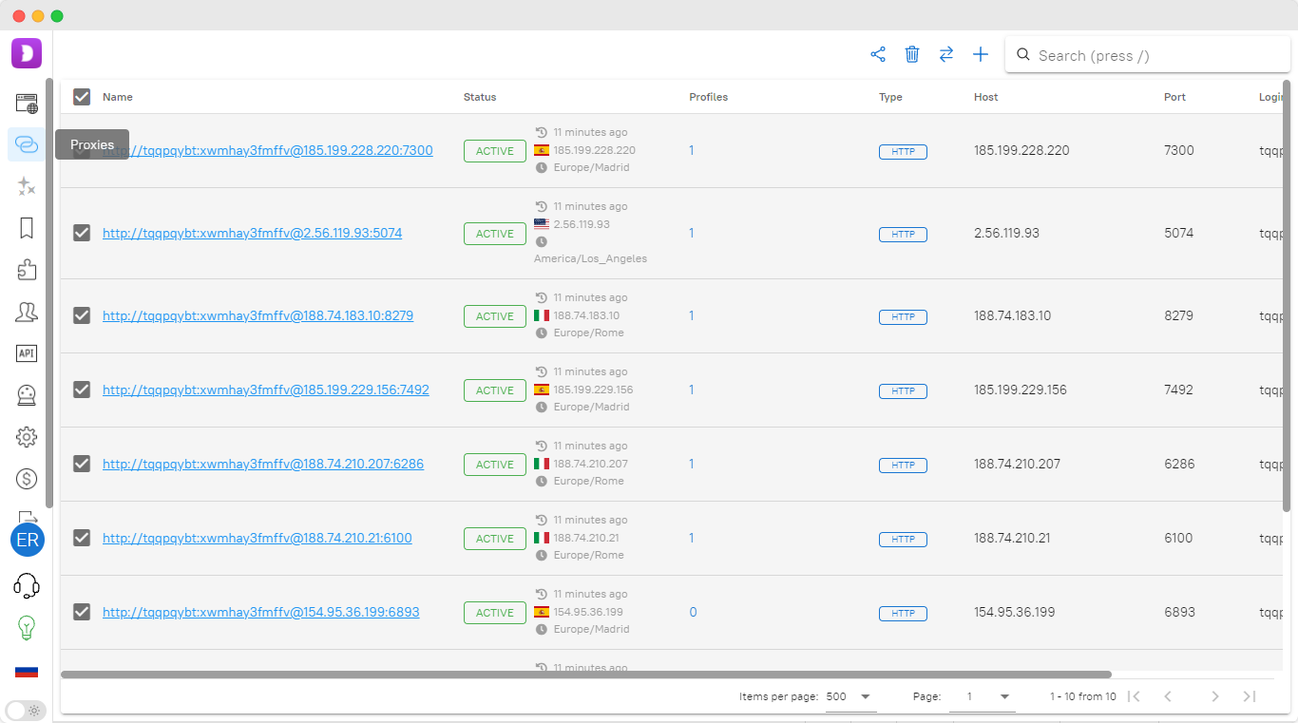
Task: Open settings gear in sidebar
Action: [x=27, y=437]
